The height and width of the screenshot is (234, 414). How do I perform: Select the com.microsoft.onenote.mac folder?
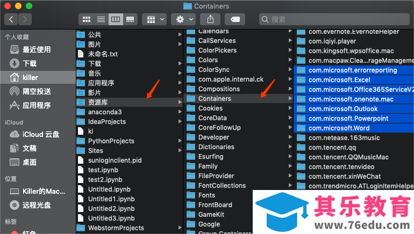(x=354, y=99)
